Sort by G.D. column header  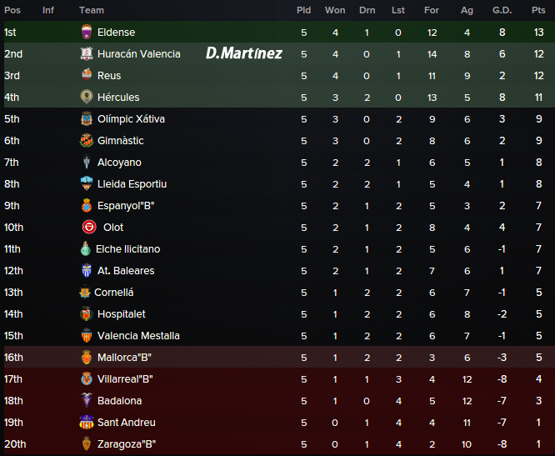[502, 10]
